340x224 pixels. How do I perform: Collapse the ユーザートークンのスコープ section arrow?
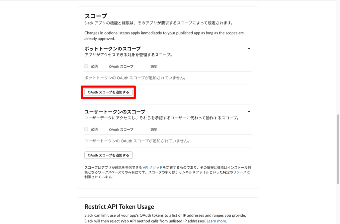[249, 112]
